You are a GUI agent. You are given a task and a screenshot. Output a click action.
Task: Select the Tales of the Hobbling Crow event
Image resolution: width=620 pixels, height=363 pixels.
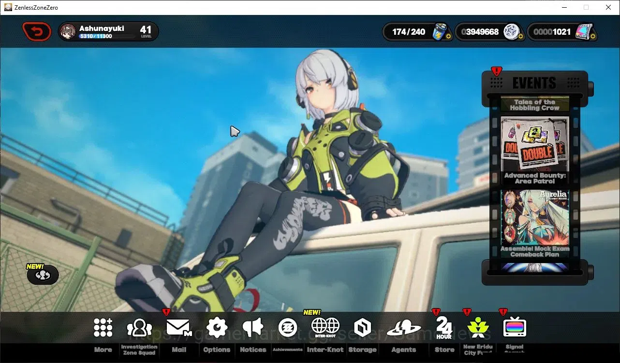click(x=534, y=105)
